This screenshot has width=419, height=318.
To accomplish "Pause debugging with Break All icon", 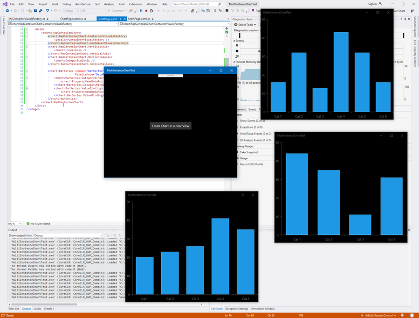I will (x=141, y=11).
